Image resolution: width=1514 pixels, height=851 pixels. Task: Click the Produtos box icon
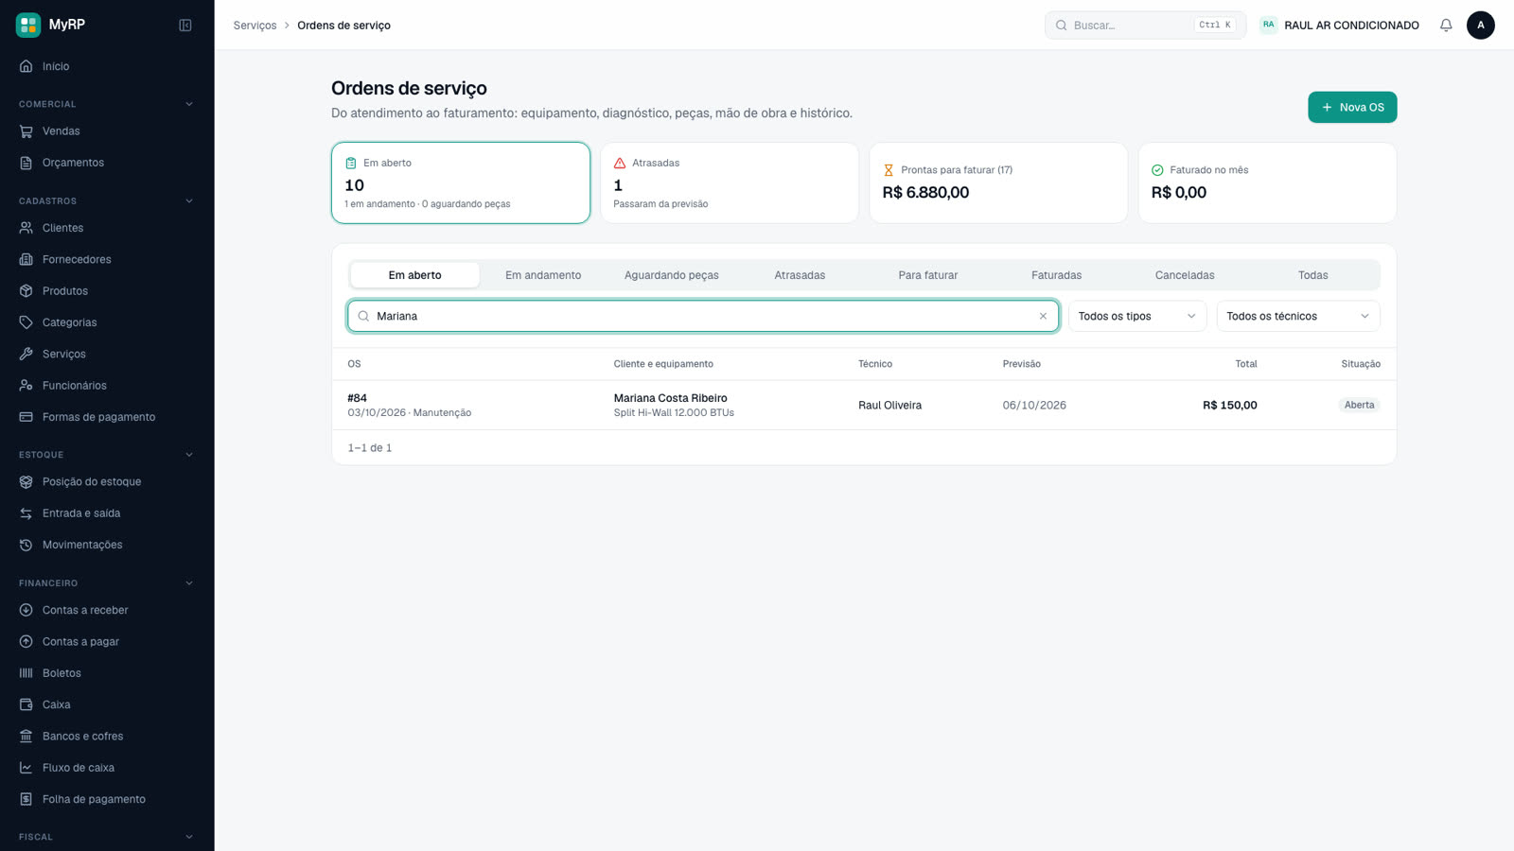coord(26,291)
